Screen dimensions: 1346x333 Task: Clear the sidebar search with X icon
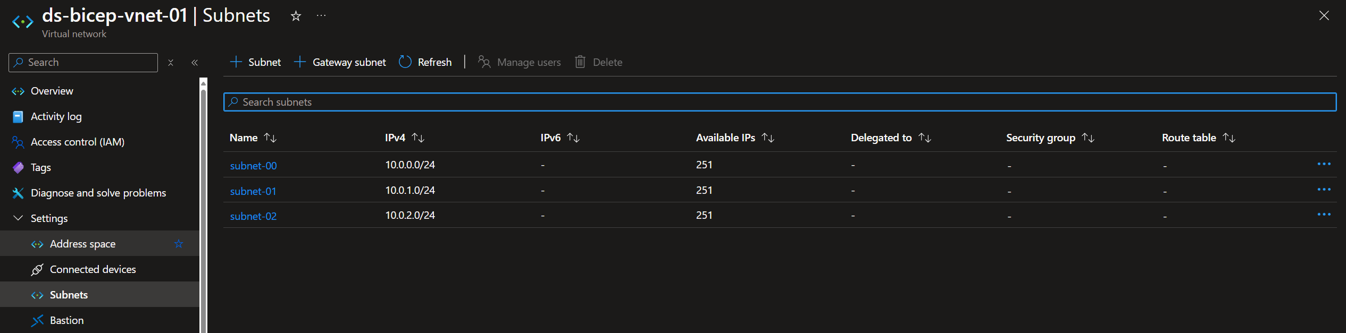click(171, 63)
